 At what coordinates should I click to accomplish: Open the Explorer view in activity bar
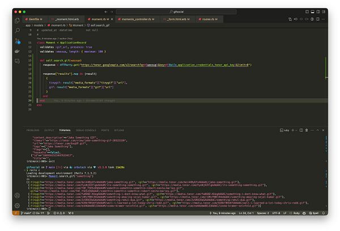[x=17, y=20]
